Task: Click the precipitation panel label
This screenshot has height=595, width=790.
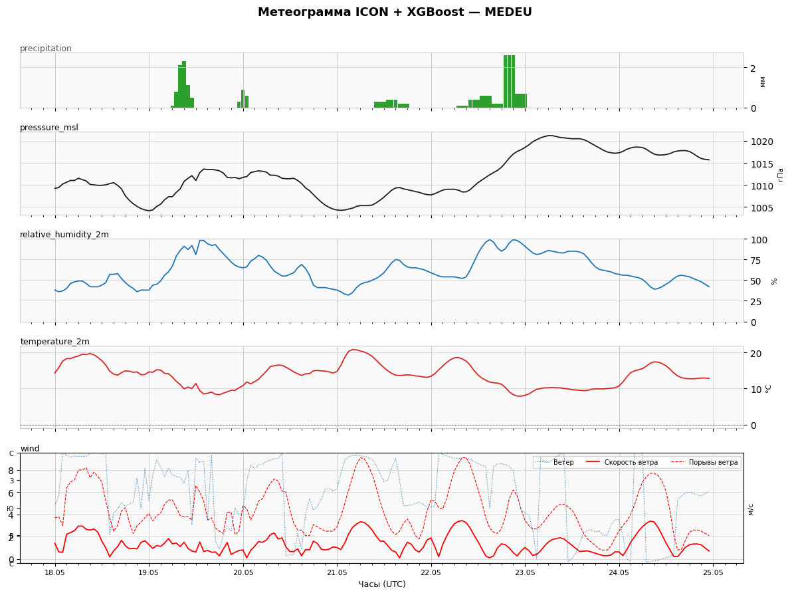Action: tap(46, 49)
